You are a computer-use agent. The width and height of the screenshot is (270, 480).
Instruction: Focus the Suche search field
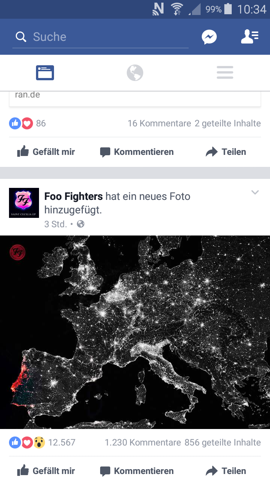100,37
